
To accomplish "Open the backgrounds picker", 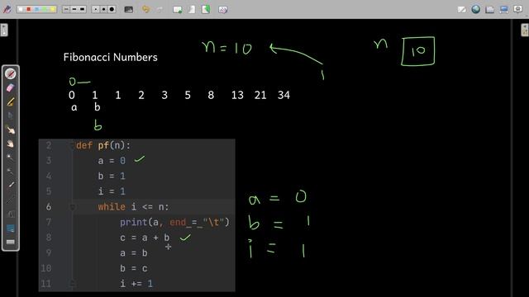I will tap(129, 9).
